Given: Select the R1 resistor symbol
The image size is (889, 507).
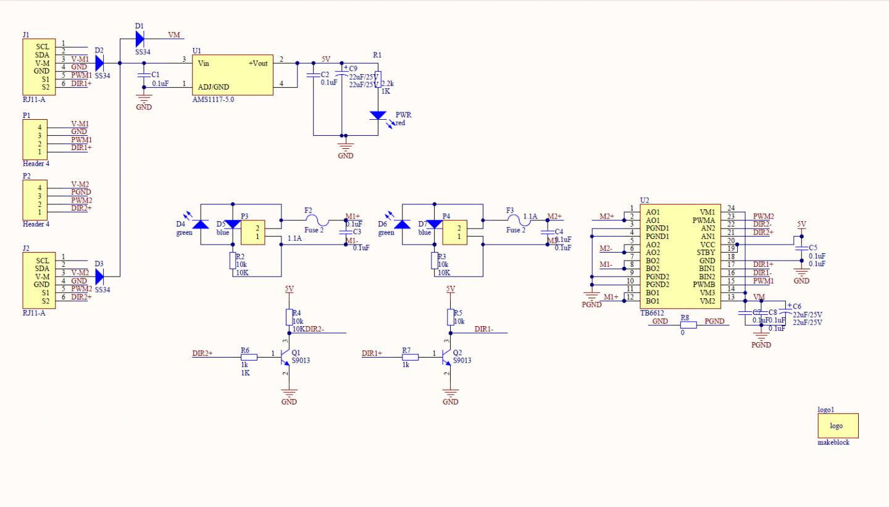Looking at the screenshot, I should pos(378,79).
